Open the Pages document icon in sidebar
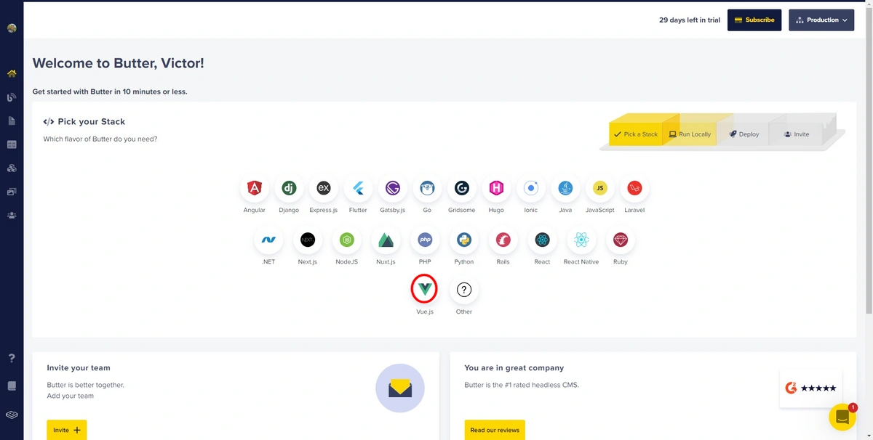 [x=12, y=121]
